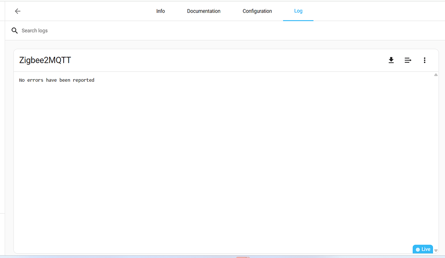The height and width of the screenshot is (258, 445).
Task: Open the Documentation tab
Action: tap(203, 11)
